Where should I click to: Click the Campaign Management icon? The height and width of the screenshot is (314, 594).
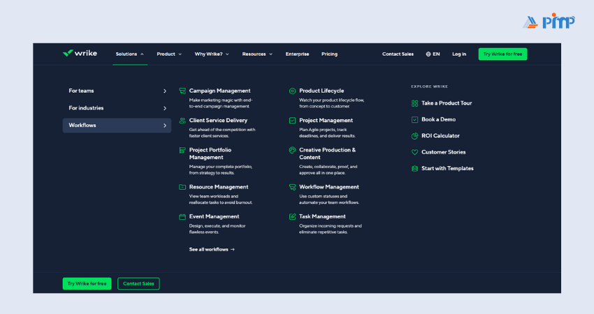pyautogui.click(x=182, y=91)
